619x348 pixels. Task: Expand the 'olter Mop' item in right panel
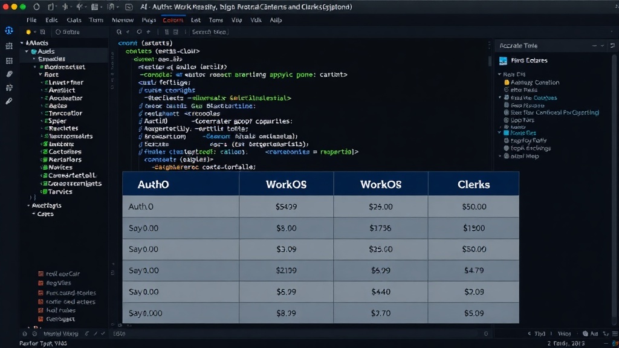click(500, 156)
